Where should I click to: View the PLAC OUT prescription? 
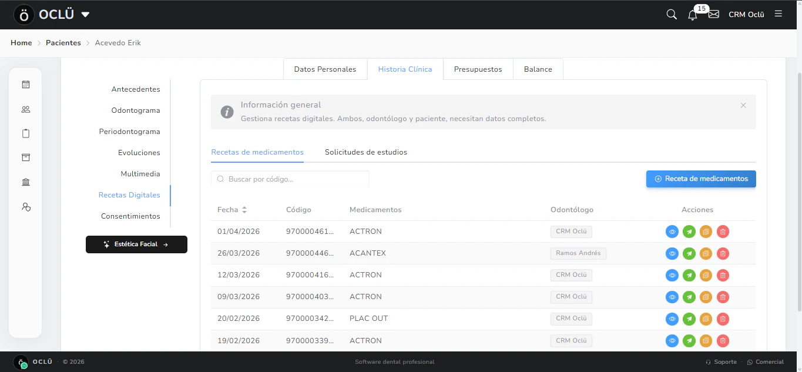click(x=672, y=319)
